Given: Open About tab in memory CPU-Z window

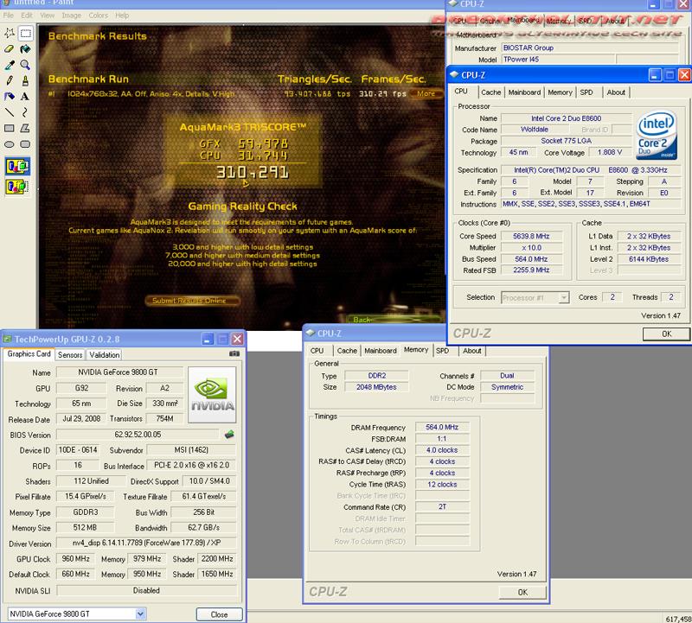Looking at the screenshot, I should pos(471,351).
